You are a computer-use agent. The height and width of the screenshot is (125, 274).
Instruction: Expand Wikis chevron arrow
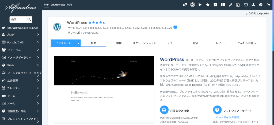click(x=38, y=65)
